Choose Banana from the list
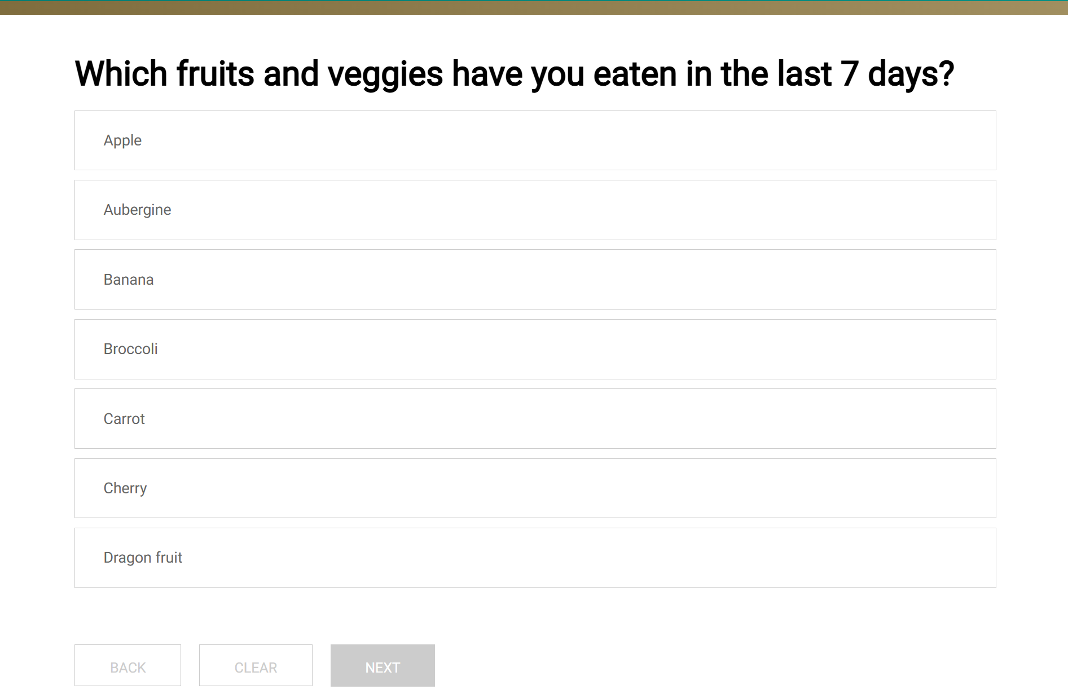 click(535, 280)
